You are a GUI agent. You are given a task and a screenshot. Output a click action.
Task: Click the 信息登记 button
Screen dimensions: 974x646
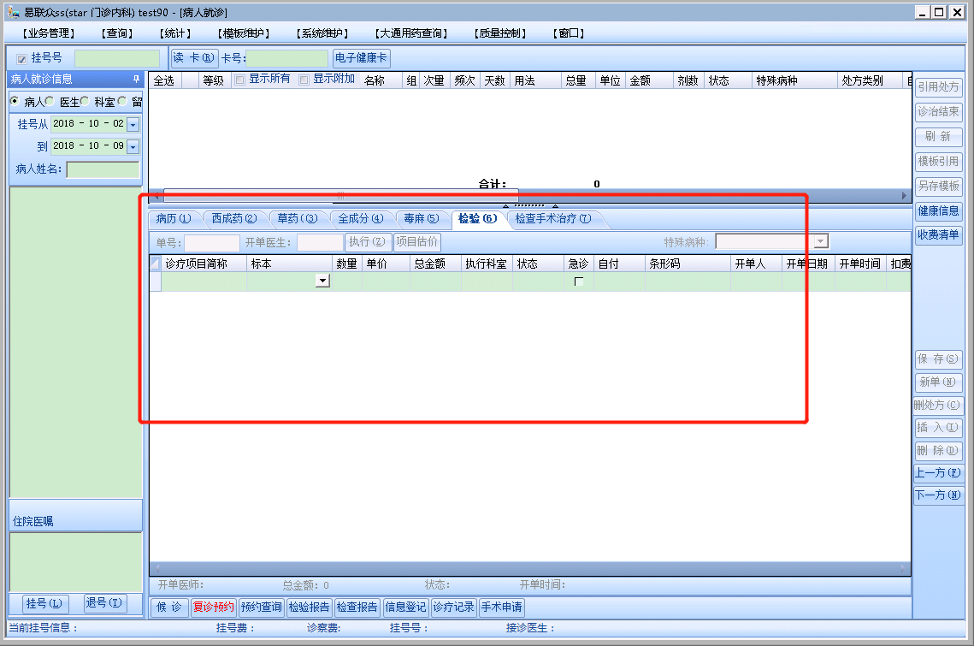click(x=405, y=607)
